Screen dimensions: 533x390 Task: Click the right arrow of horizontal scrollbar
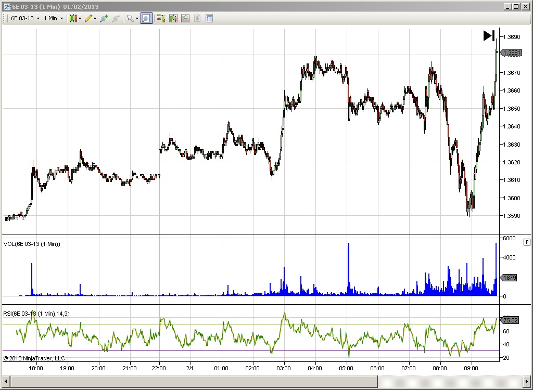click(527, 381)
